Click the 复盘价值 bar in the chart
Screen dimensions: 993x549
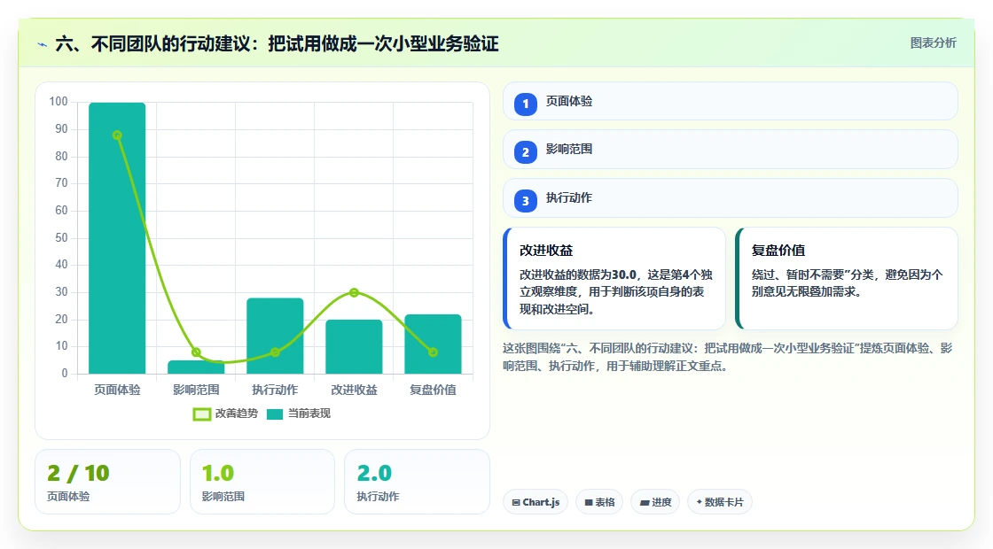click(434, 344)
